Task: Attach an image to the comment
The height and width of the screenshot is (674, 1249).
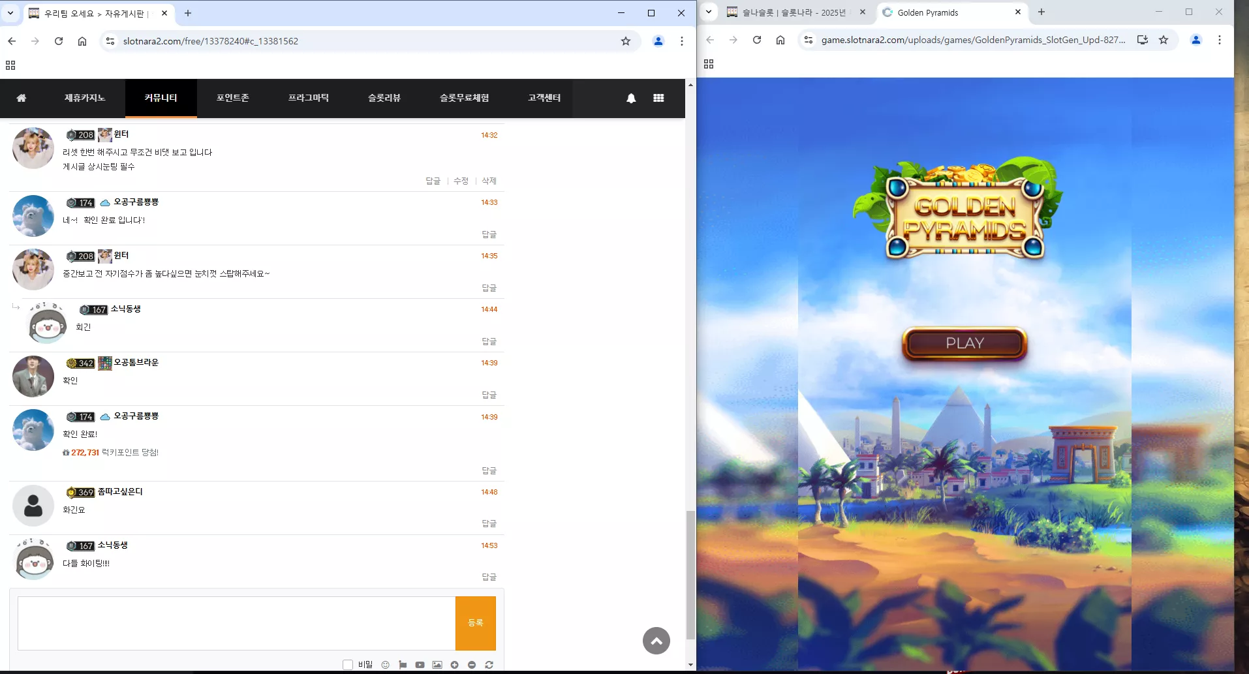Action: tap(437, 665)
